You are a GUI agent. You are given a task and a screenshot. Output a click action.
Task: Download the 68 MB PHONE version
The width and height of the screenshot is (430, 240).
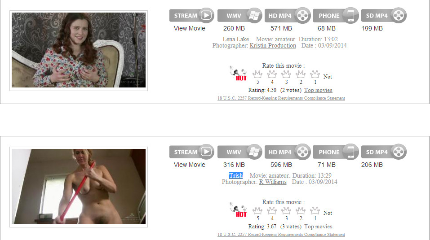(336, 16)
